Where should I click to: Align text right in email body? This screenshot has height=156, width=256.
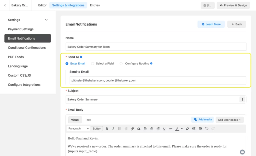point(158,128)
